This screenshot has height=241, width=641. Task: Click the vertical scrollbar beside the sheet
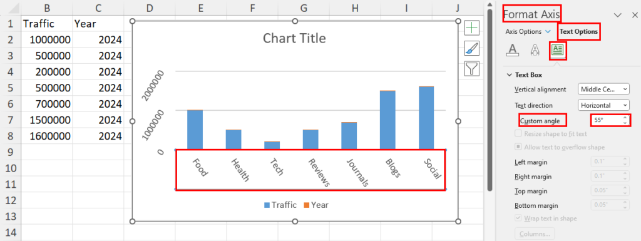tap(490, 100)
